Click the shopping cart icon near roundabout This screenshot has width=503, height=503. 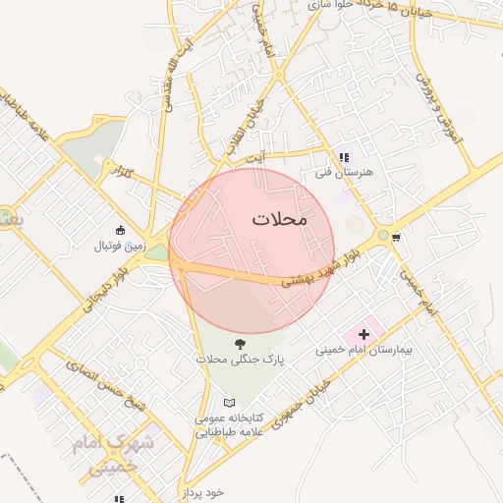pos(396,237)
